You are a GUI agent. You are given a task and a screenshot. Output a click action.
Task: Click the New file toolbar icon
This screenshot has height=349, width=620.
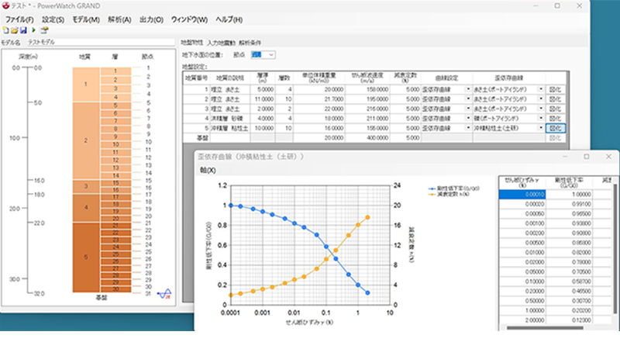(5, 29)
